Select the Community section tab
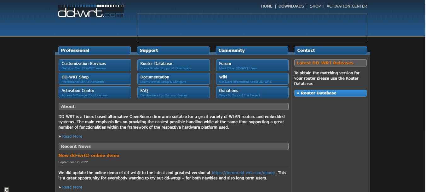 point(252,50)
